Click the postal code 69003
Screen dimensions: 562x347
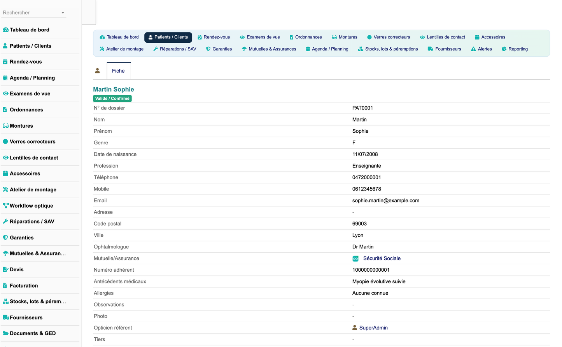click(x=360, y=224)
